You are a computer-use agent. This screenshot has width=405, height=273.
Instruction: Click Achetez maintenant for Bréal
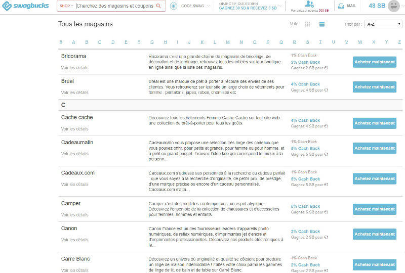tap(375, 87)
